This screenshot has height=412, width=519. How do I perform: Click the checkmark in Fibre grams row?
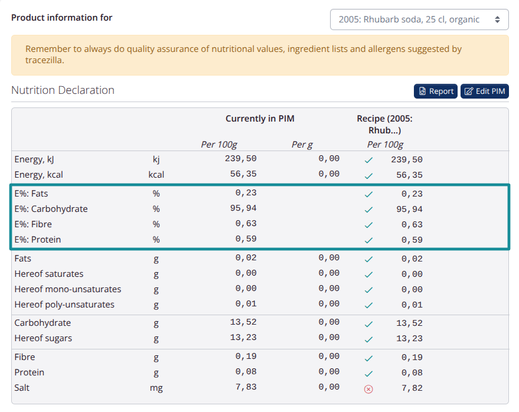coord(368,358)
